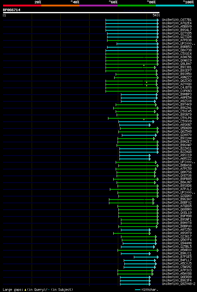Viewport: 197px width, 292px height.
Task: Click label UniRef100_A9SKN7
Action: (177, 125)
